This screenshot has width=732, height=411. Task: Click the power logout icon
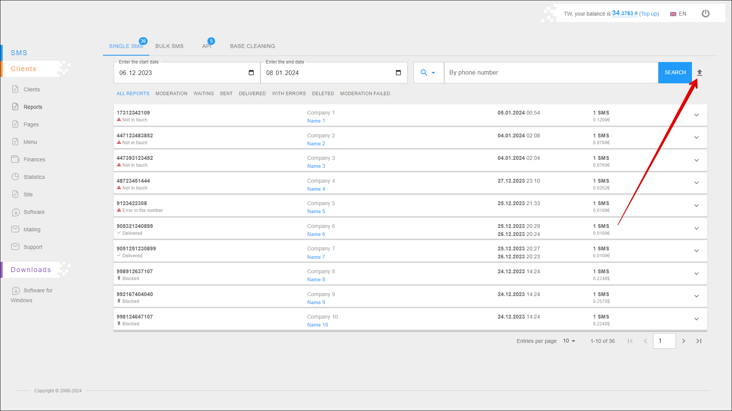pyautogui.click(x=705, y=14)
